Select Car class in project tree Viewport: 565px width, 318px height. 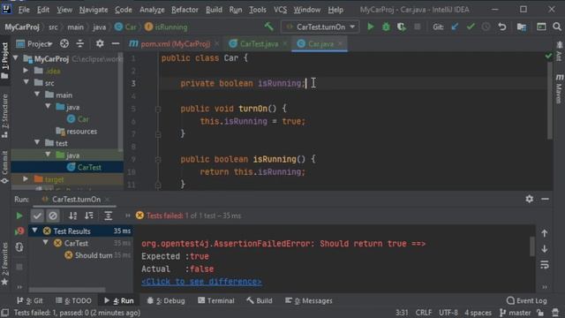(x=83, y=119)
